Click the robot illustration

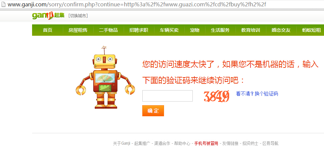105,78
